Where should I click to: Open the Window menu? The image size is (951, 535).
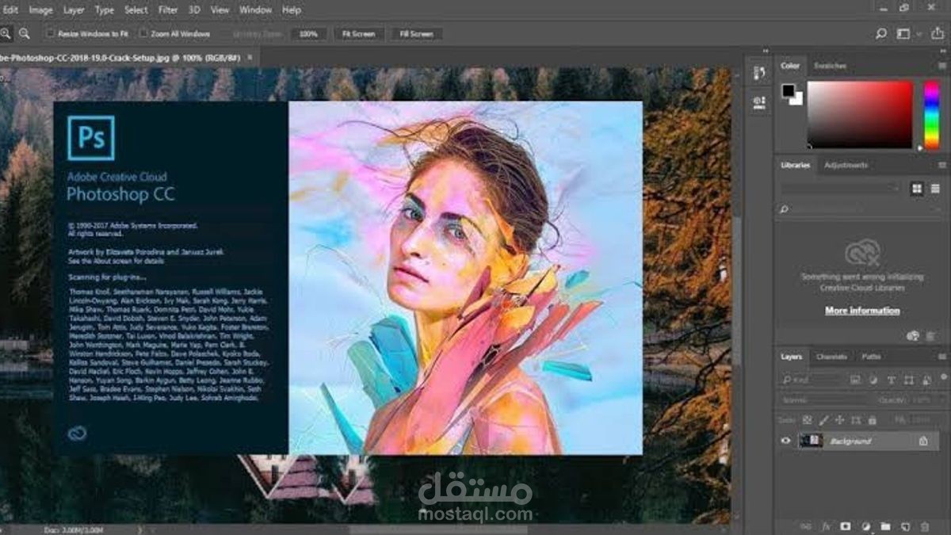pyautogui.click(x=255, y=10)
